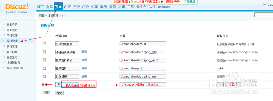The image size is (273, 101).
Task: Open 编辑器设置 in the sidebar
Action: pyautogui.click(x=13, y=63)
